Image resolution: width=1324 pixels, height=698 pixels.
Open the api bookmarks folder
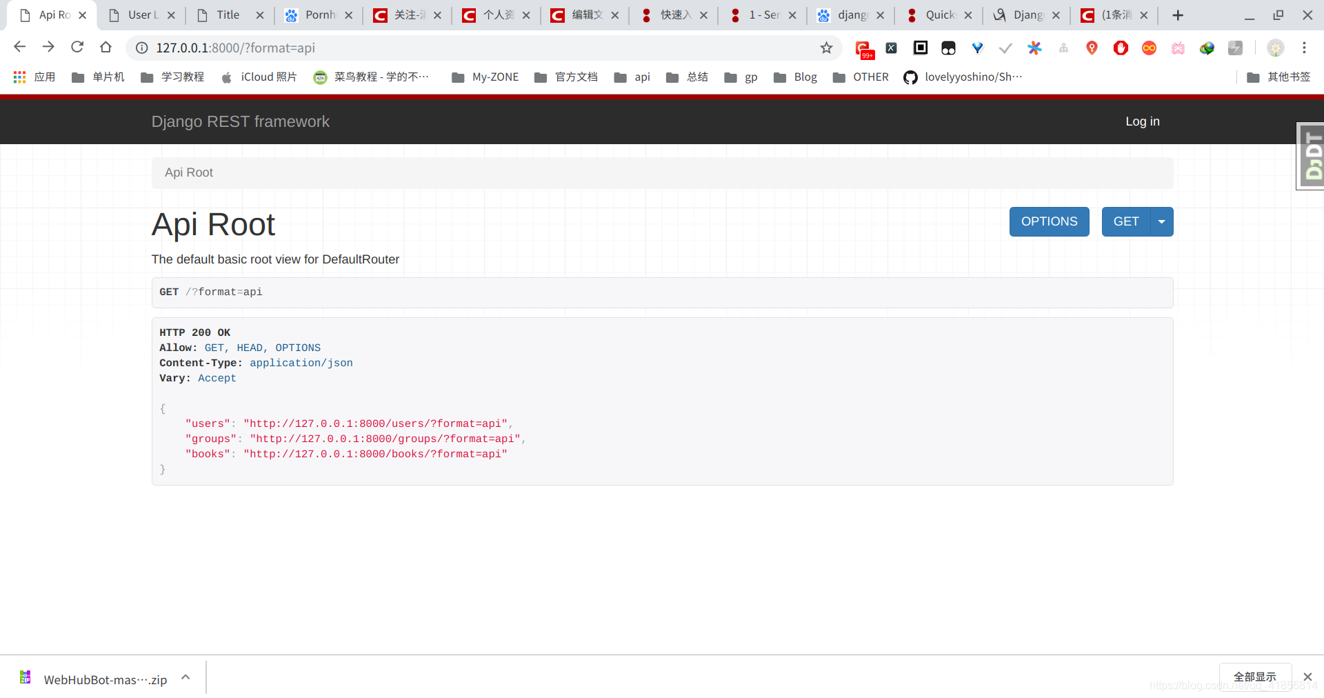click(632, 77)
